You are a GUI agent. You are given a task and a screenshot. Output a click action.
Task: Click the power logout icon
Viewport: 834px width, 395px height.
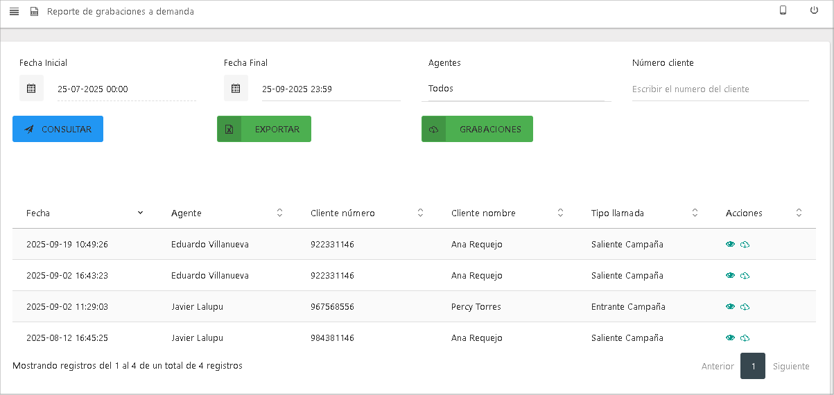[x=814, y=10]
